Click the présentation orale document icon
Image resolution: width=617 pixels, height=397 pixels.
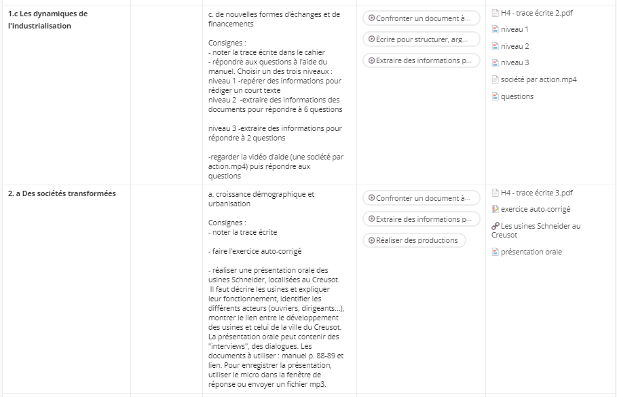point(495,252)
